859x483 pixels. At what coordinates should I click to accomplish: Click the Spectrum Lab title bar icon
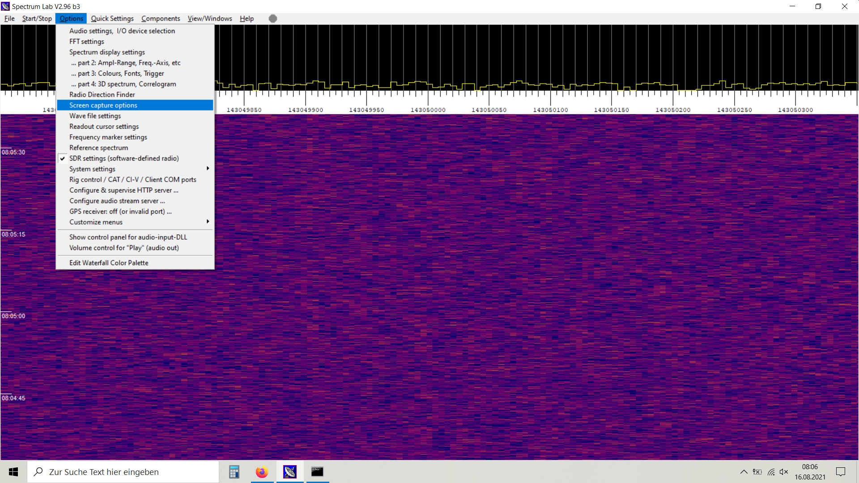5,6
